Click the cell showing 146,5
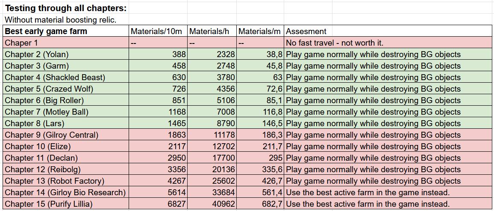This screenshot has height=211, width=494. [x=272, y=123]
